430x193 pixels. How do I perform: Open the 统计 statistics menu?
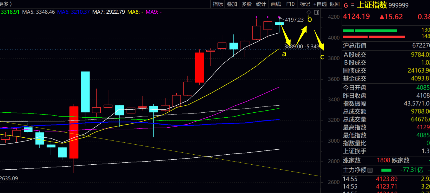tap(261, 4)
